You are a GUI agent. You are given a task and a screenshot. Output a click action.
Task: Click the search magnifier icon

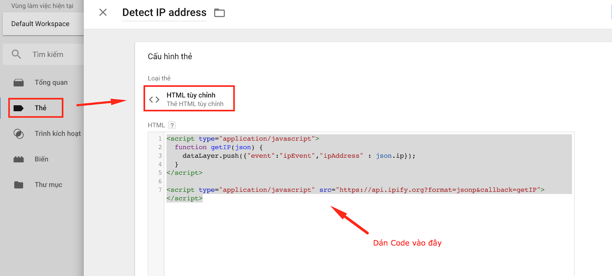16,54
